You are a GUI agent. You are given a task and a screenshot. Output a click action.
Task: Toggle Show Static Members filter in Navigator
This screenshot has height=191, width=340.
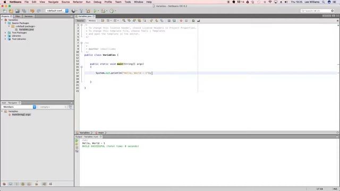pos(16,184)
